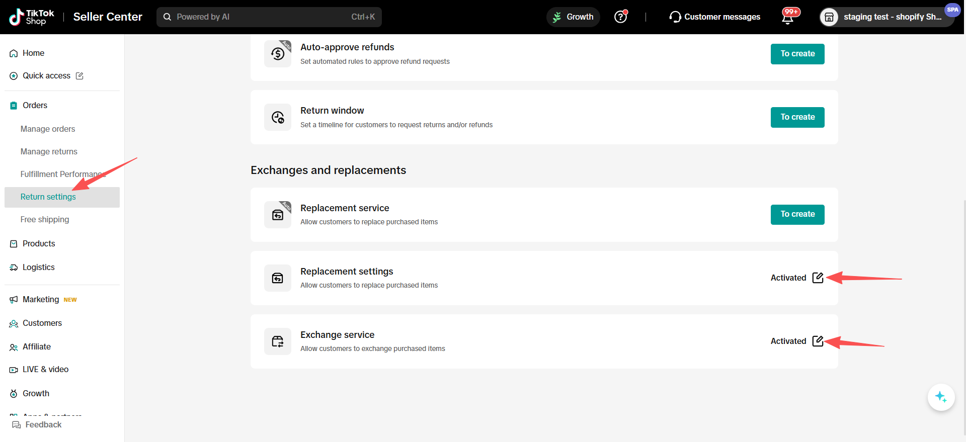Click the Replacement service box icon
The width and height of the screenshot is (966, 442).
[278, 215]
